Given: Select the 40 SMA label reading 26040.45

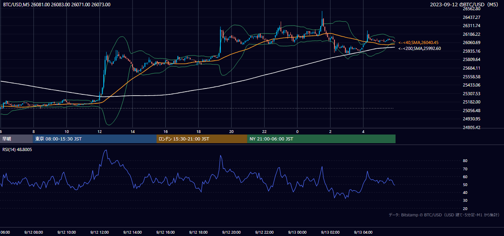Looking at the screenshot, I should (x=418, y=42).
